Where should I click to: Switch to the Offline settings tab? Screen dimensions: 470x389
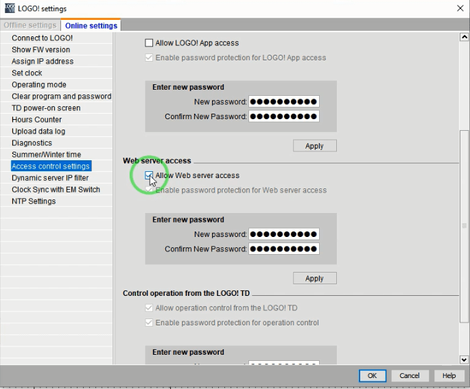32,25
